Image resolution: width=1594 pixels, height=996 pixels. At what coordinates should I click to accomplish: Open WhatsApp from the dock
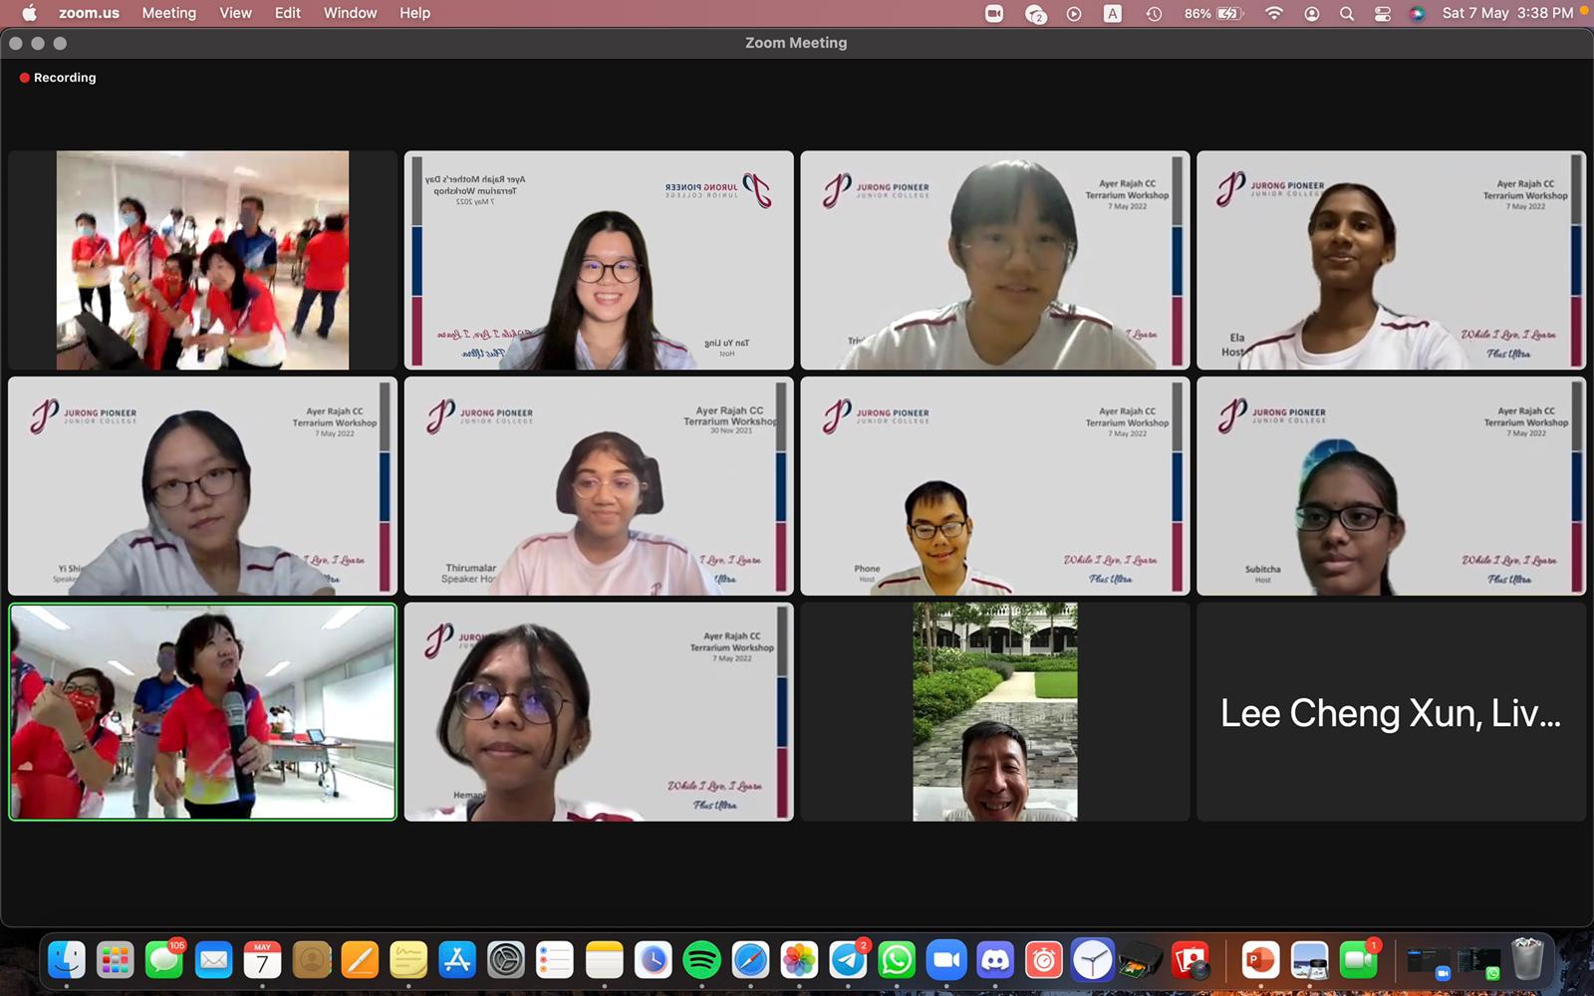897,960
